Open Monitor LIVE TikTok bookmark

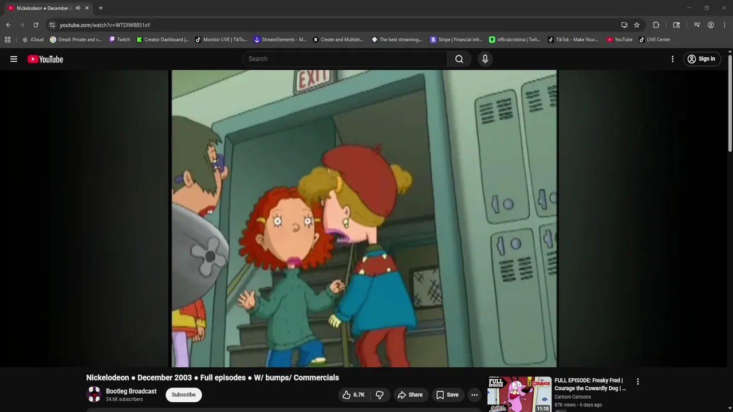coord(221,39)
